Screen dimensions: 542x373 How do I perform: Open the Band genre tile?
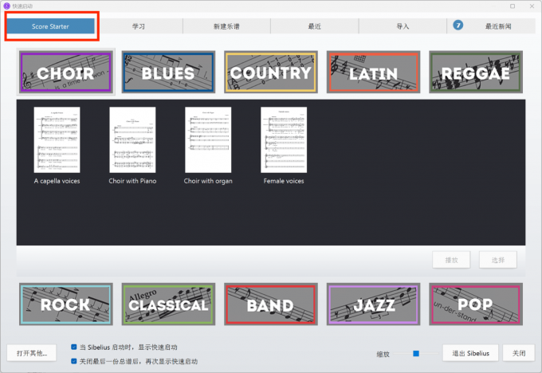coord(270,304)
